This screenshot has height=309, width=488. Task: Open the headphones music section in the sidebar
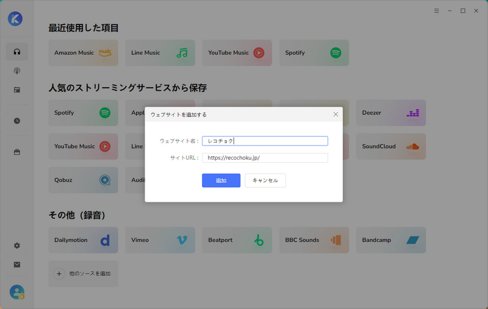[x=17, y=52]
